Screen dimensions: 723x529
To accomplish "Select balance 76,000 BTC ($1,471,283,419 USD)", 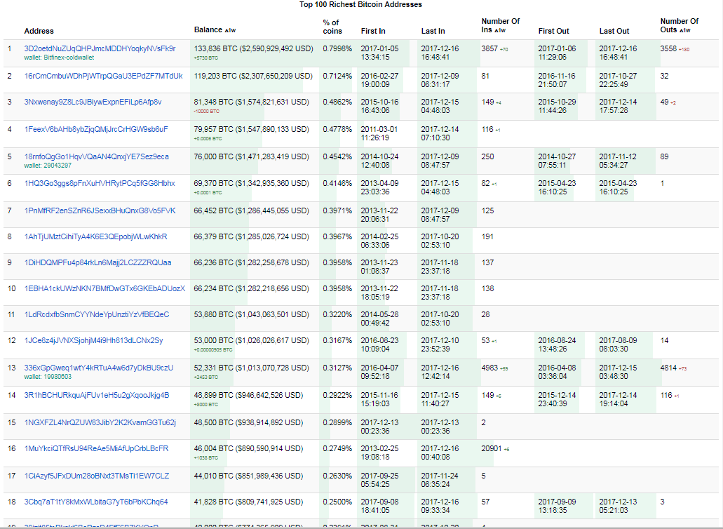I will pyautogui.click(x=251, y=156).
